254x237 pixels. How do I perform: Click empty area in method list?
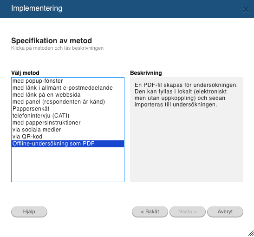(68, 165)
